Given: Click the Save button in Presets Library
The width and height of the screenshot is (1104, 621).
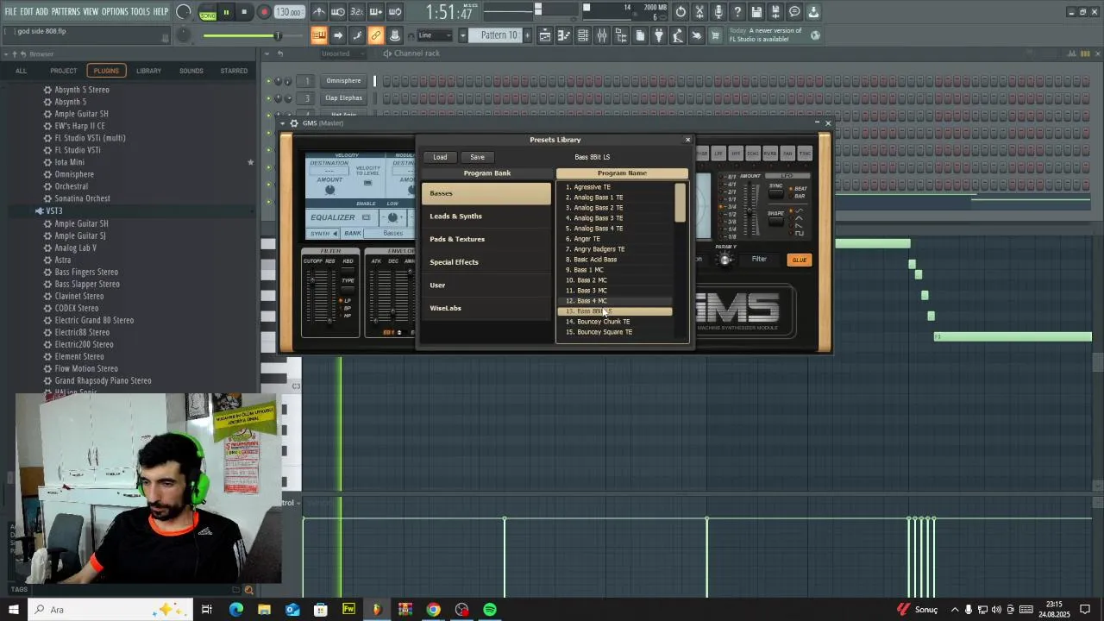Looking at the screenshot, I should 477,157.
